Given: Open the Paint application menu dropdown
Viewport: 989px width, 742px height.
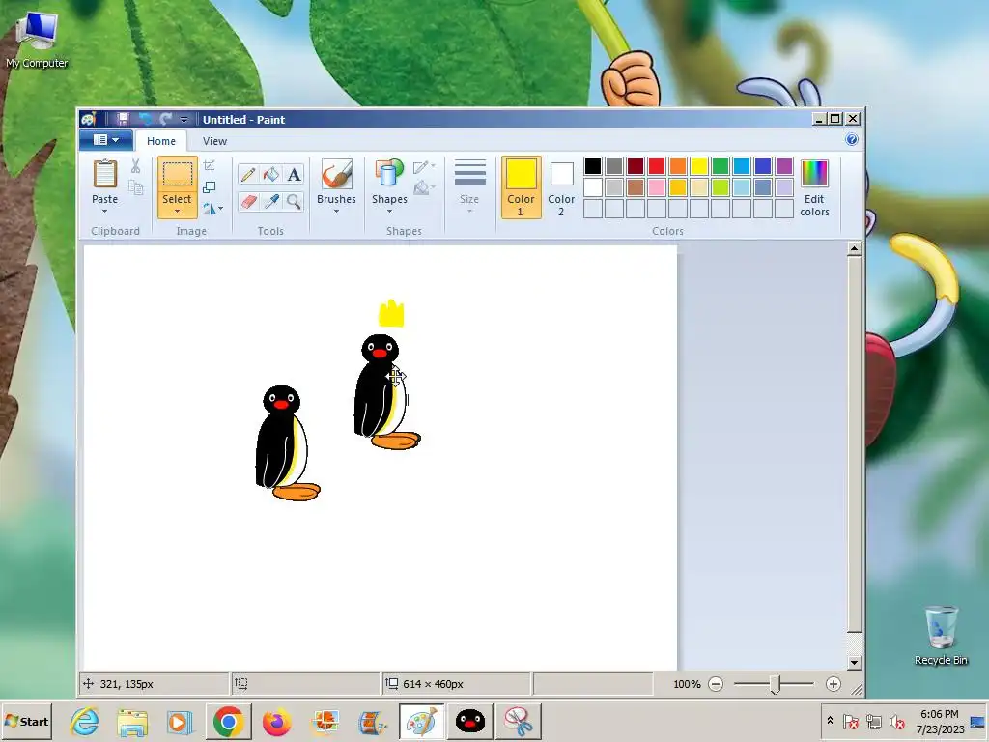Looking at the screenshot, I should 106,140.
